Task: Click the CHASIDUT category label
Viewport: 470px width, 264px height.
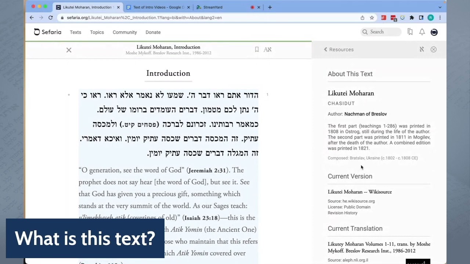Action: [x=341, y=103]
